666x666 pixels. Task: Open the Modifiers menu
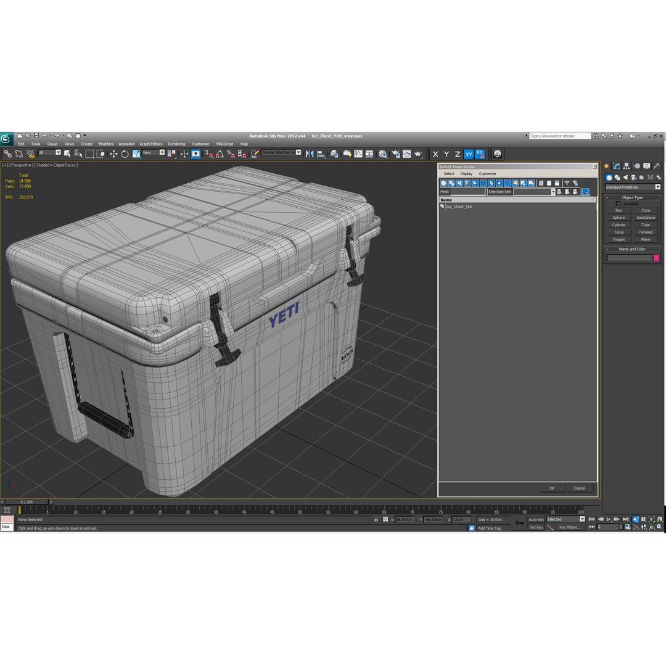[106, 144]
